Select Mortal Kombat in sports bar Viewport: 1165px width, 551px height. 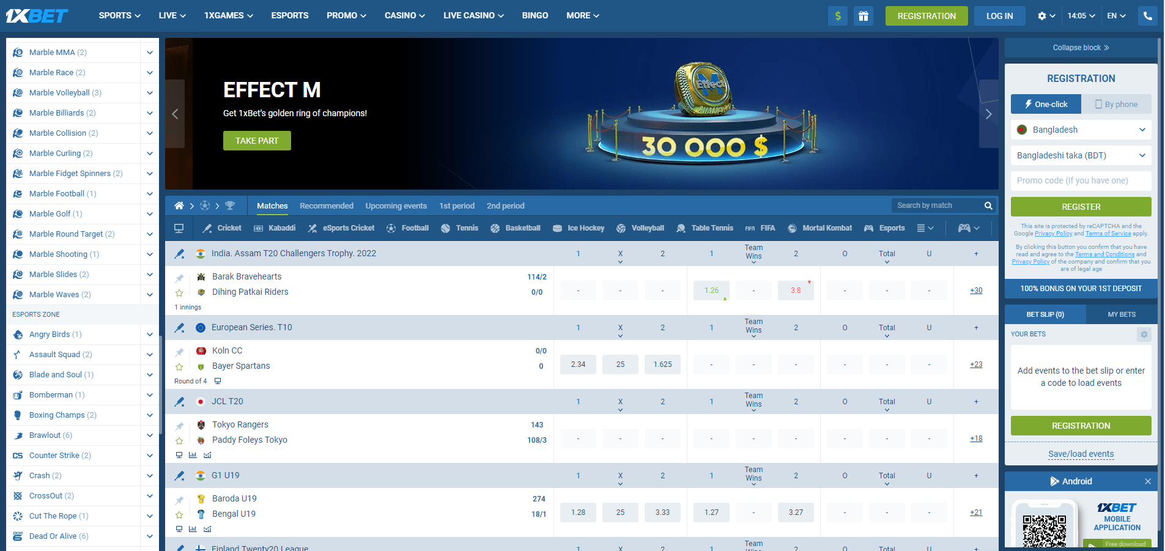tap(820, 228)
